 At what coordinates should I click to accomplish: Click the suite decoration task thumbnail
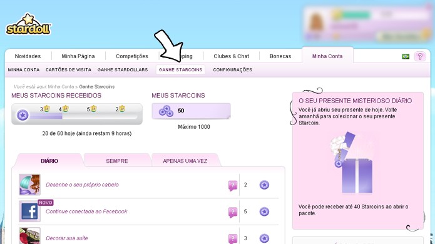[x=29, y=236]
